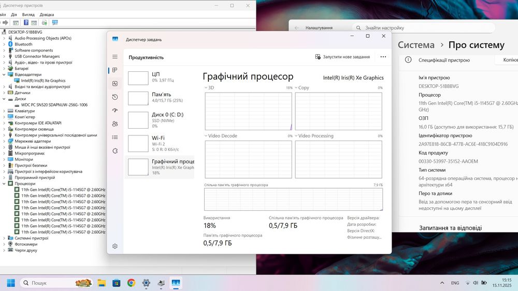Select Software components tree row
Viewport: 518px width, 291px height.
tap(34, 51)
